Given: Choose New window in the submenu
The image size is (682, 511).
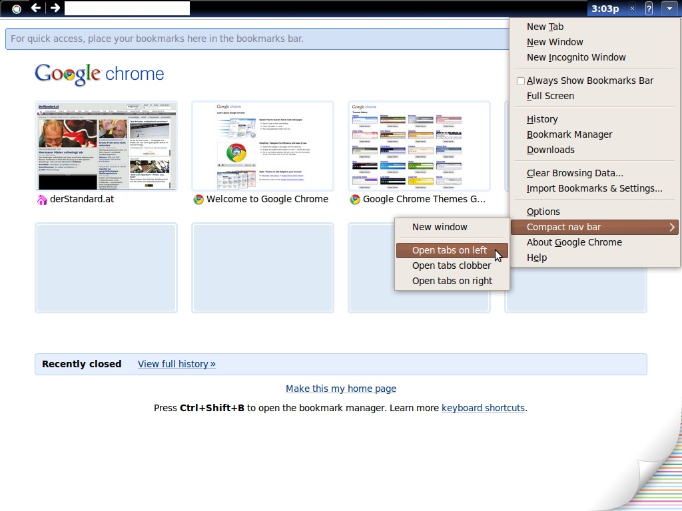Looking at the screenshot, I should click(x=440, y=227).
